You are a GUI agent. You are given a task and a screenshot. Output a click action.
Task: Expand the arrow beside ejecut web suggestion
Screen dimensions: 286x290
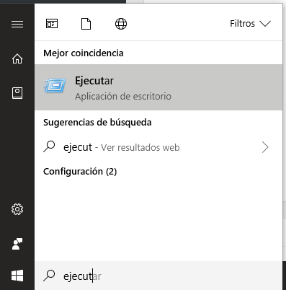click(265, 147)
